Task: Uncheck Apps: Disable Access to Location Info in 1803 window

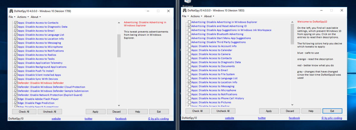Action: pyautogui.click(x=189, y=82)
